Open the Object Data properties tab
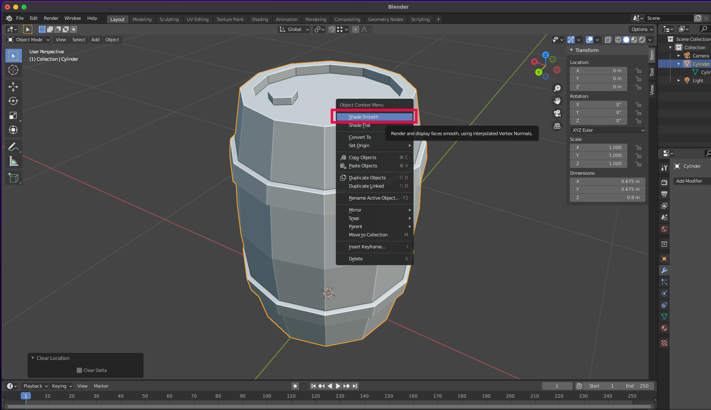The height and width of the screenshot is (410, 711). [x=664, y=317]
